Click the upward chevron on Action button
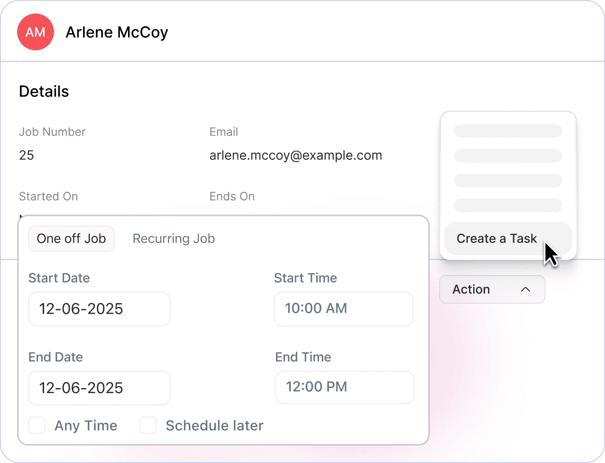 click(525, 289)
